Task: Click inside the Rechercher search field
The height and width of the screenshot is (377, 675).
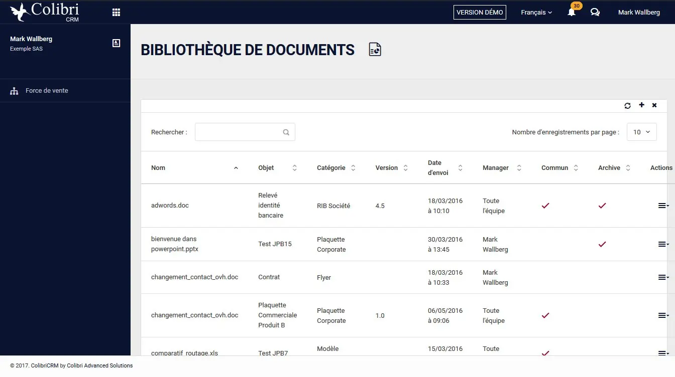Action: coord(239,132)
